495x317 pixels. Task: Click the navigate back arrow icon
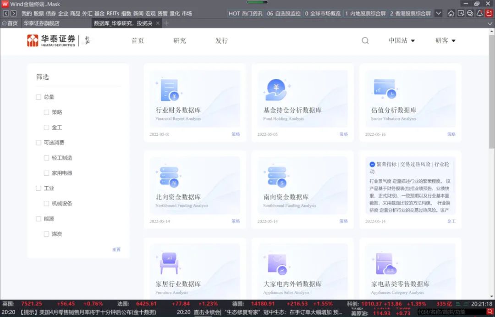[x=5, y=13]
